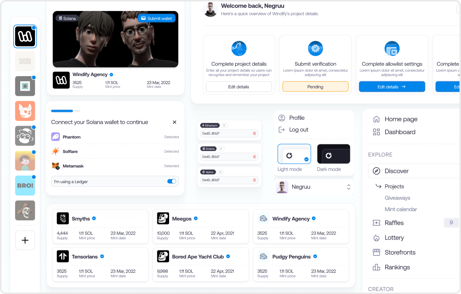Delete the Solana wallet address

[x=254, y=157]
